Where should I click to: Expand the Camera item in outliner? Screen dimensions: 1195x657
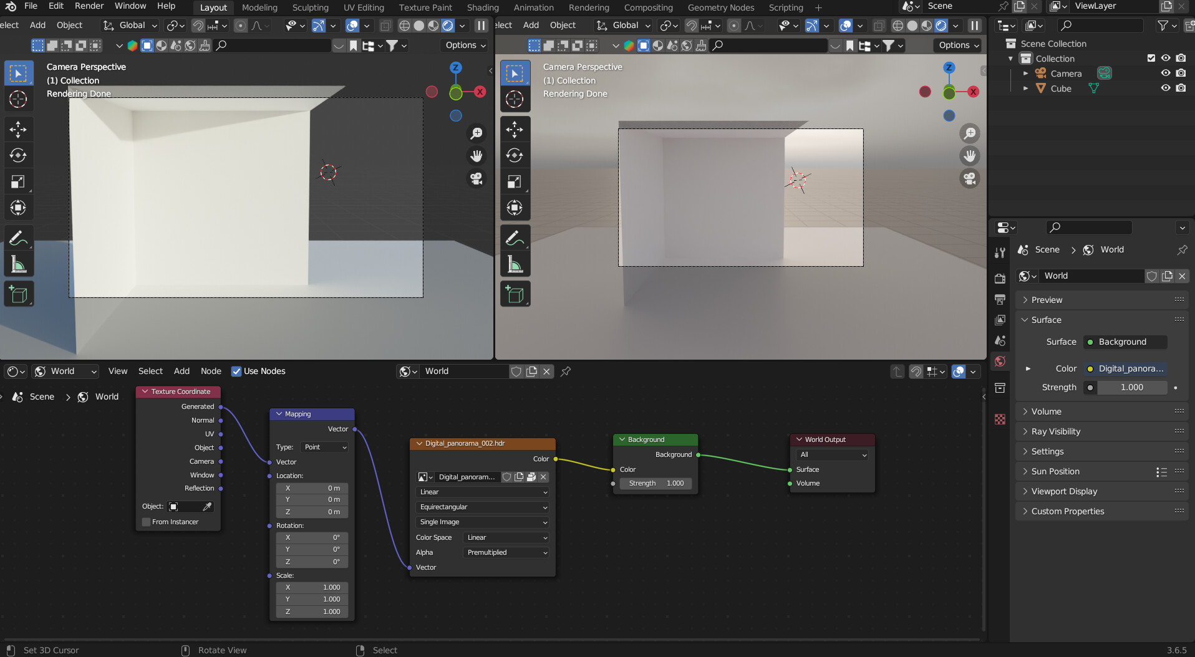pyautogui.click(x=1025, y=74)
